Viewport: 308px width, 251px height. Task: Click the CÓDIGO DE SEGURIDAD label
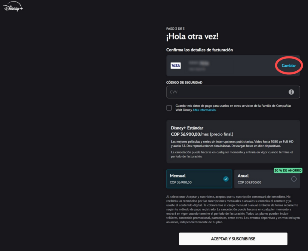(184, 82)
